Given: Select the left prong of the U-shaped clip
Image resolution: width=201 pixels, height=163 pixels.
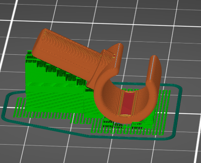Looking at the screenshot, I should point(116,59).
